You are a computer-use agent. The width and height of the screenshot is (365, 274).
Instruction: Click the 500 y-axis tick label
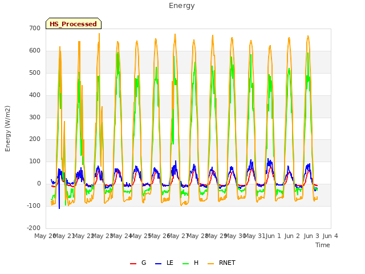pos(35,73)
